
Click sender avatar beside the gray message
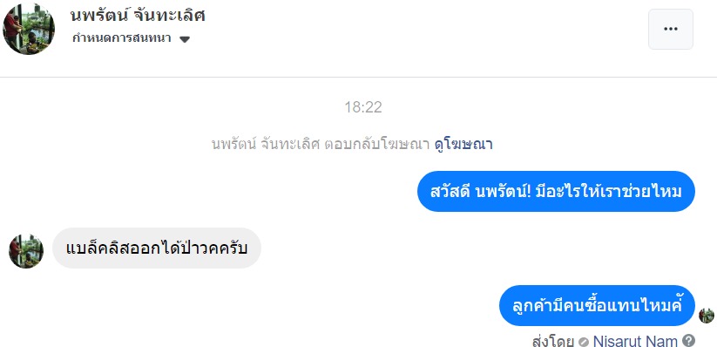click(26, 251)
